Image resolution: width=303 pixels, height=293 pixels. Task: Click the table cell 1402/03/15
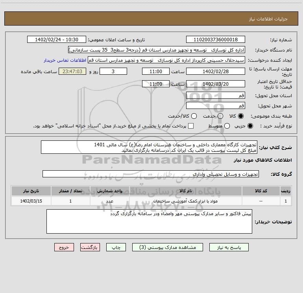point(31,201)
